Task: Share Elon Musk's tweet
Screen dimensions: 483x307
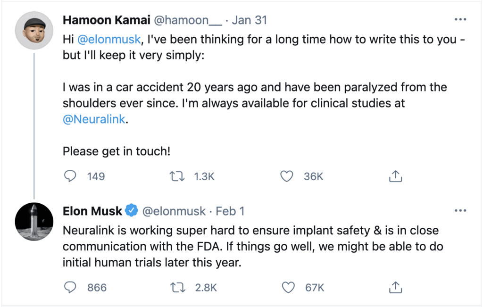Action: [396, 287]
